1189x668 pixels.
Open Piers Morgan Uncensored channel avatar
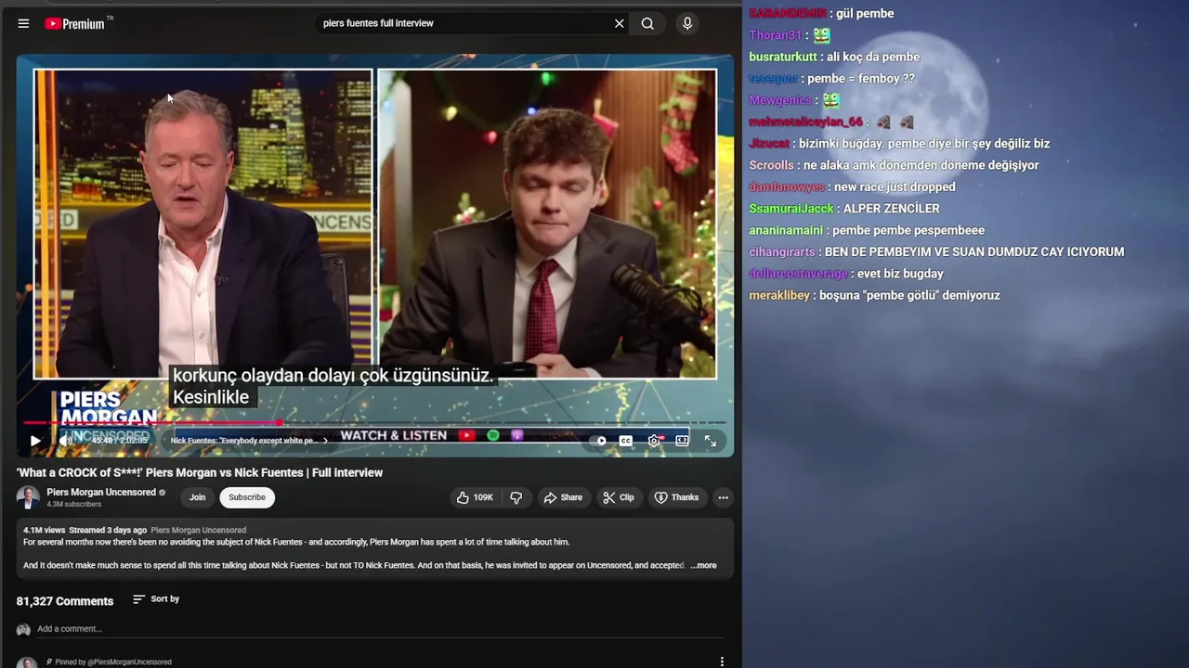28,497
